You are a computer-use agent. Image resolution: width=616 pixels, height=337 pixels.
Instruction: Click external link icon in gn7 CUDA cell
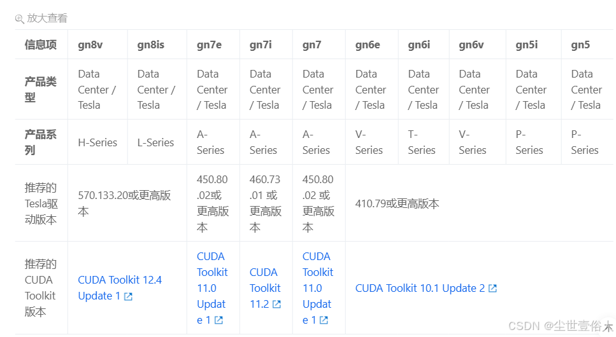[x=324, y=320]
